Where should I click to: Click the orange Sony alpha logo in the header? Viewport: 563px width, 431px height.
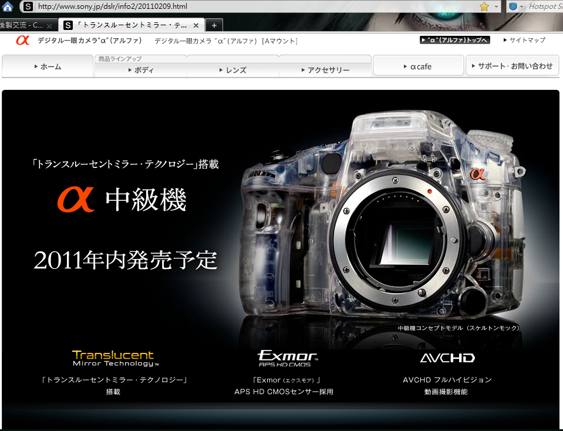pos(22,40)
